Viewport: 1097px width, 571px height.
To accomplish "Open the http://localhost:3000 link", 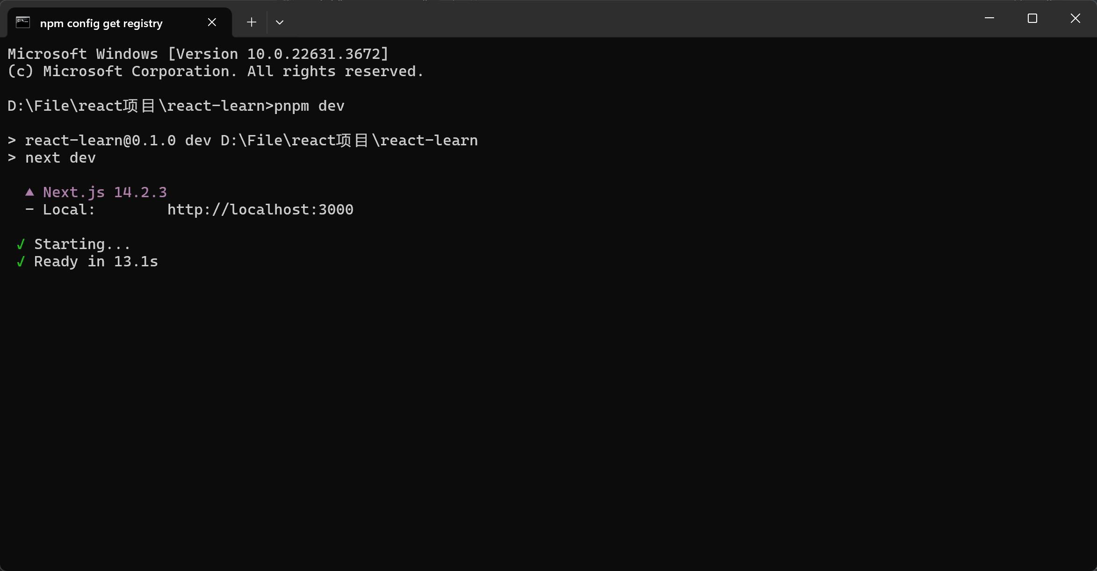I will [x=260, y=210].
